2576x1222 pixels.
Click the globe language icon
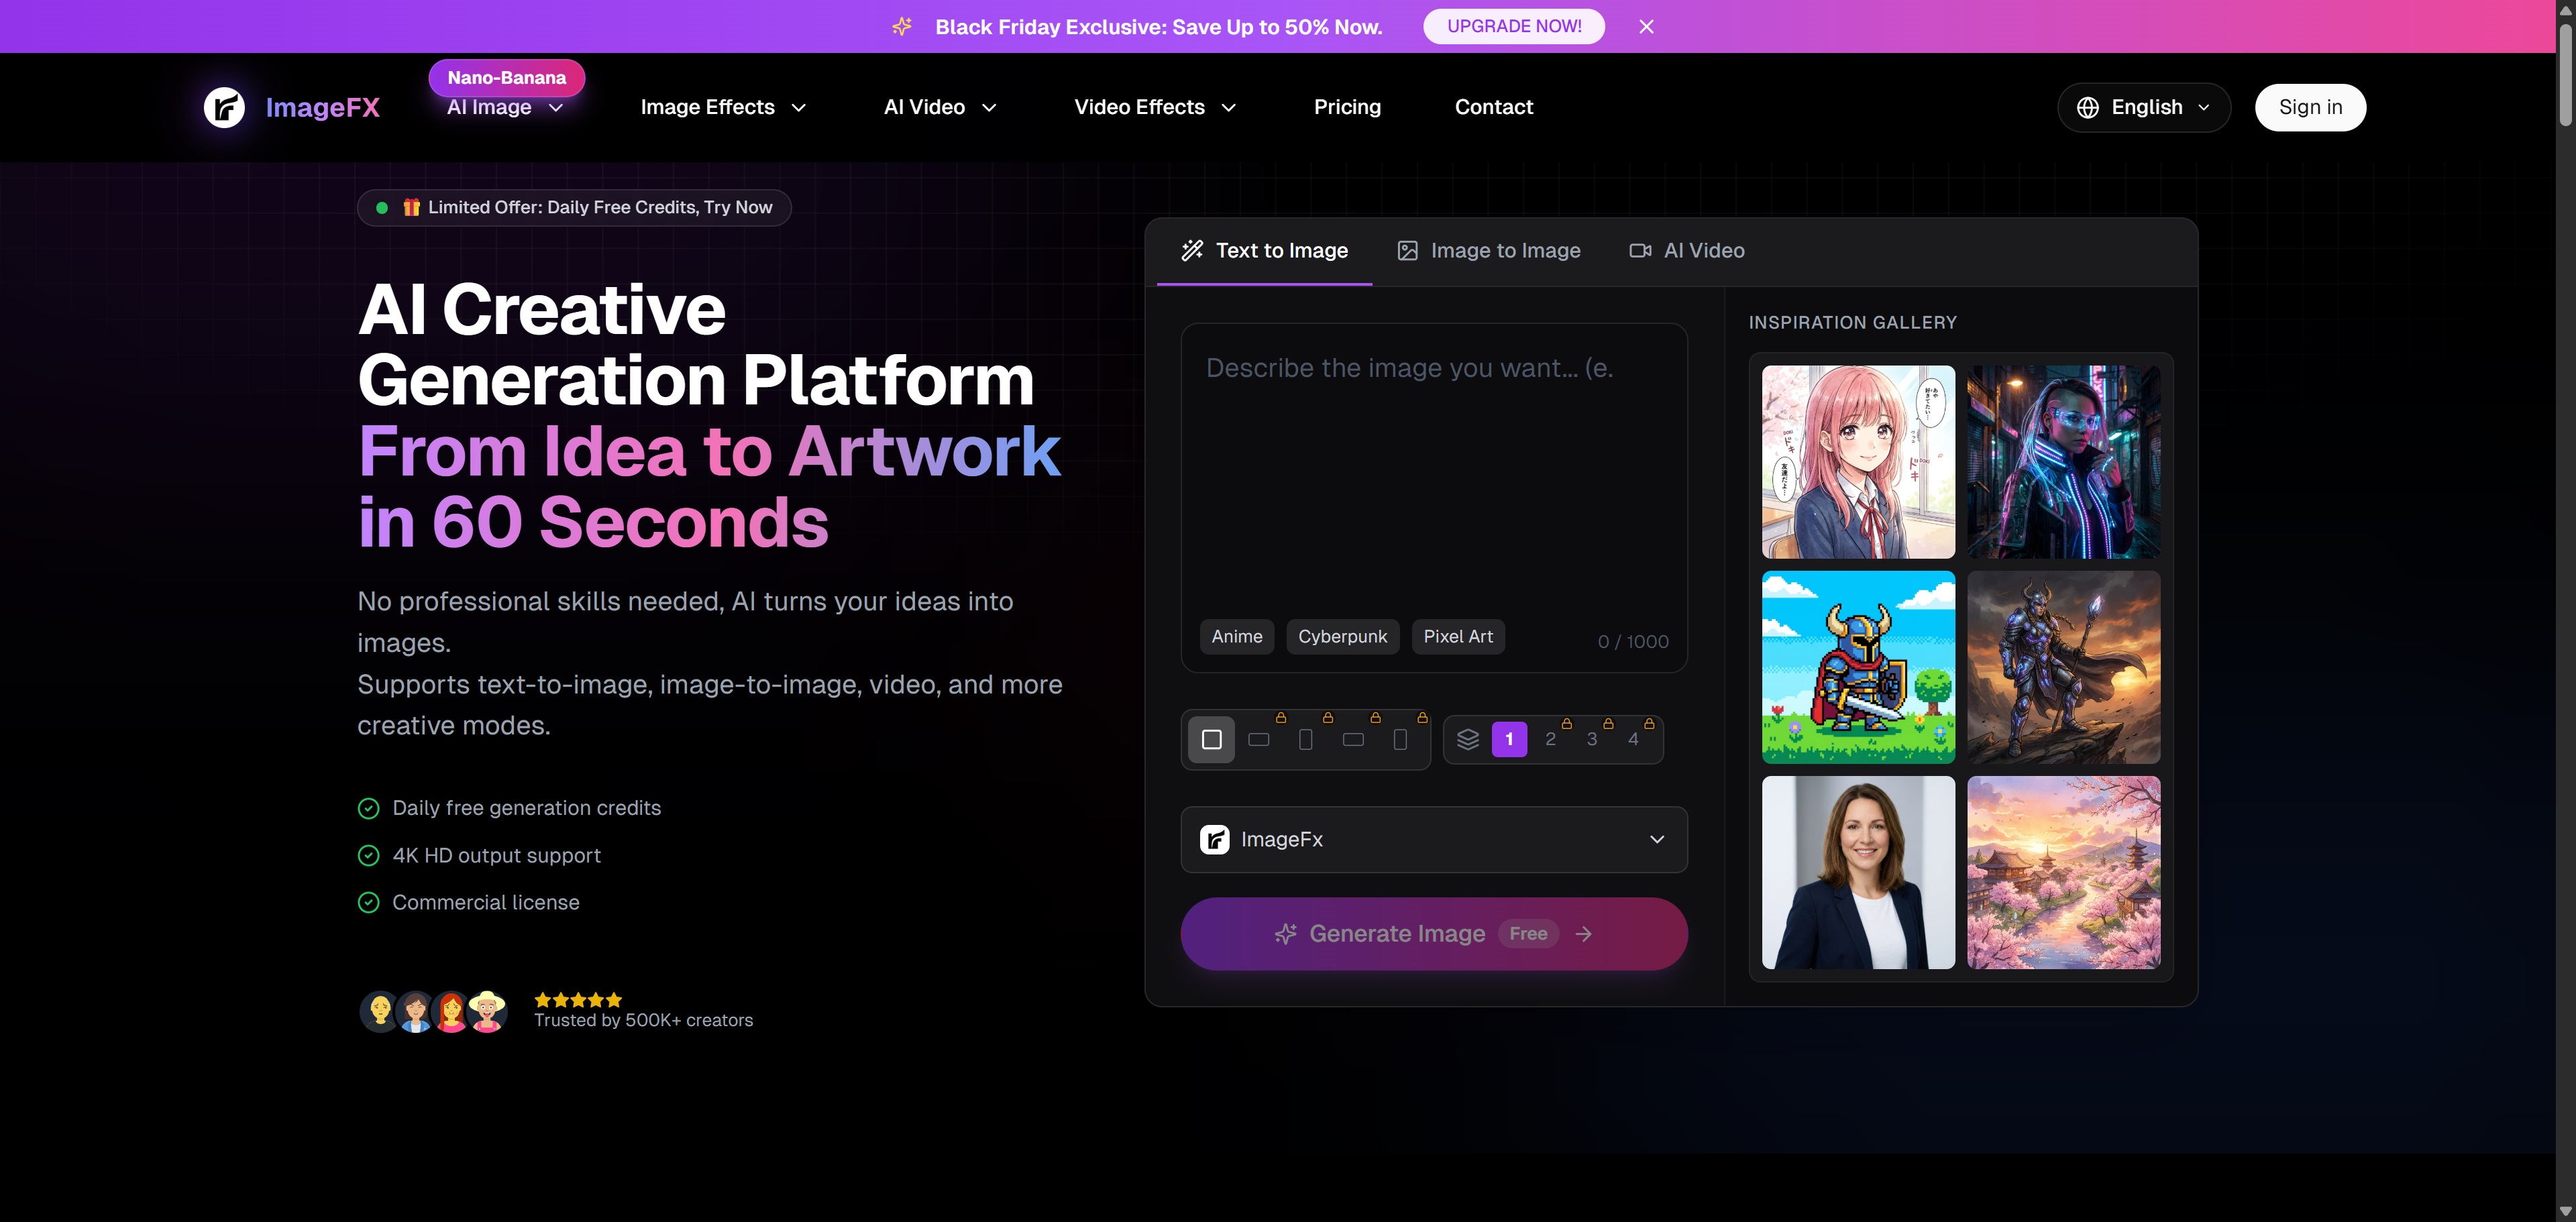(x=2088, y=107)
